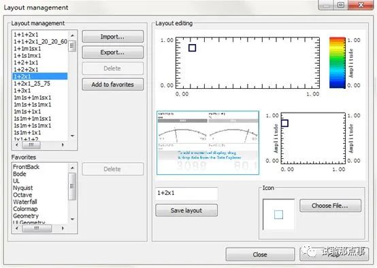Viewport: 377px width, 268px height.
Task: Click the Save layout button
Action: tap(186, 210)
